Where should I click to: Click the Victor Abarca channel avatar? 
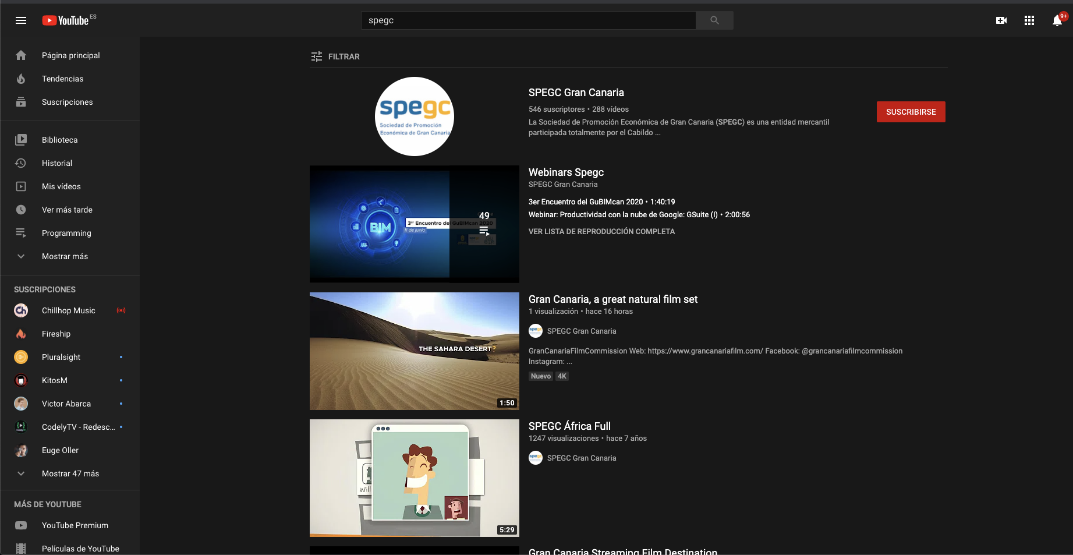21,404
